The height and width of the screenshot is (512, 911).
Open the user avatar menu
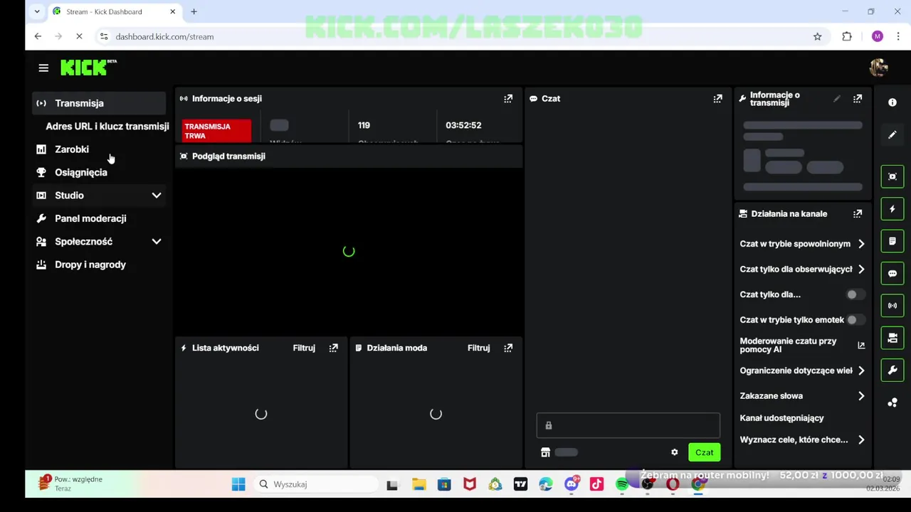click(878, 68)
